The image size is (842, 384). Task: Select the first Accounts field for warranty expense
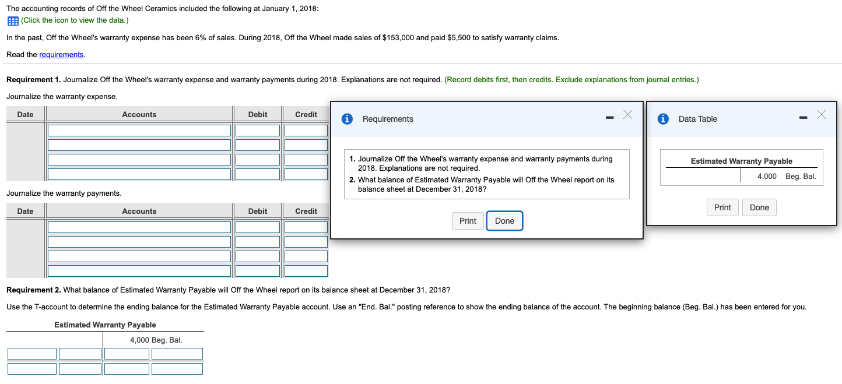click(x=139, y=130)
